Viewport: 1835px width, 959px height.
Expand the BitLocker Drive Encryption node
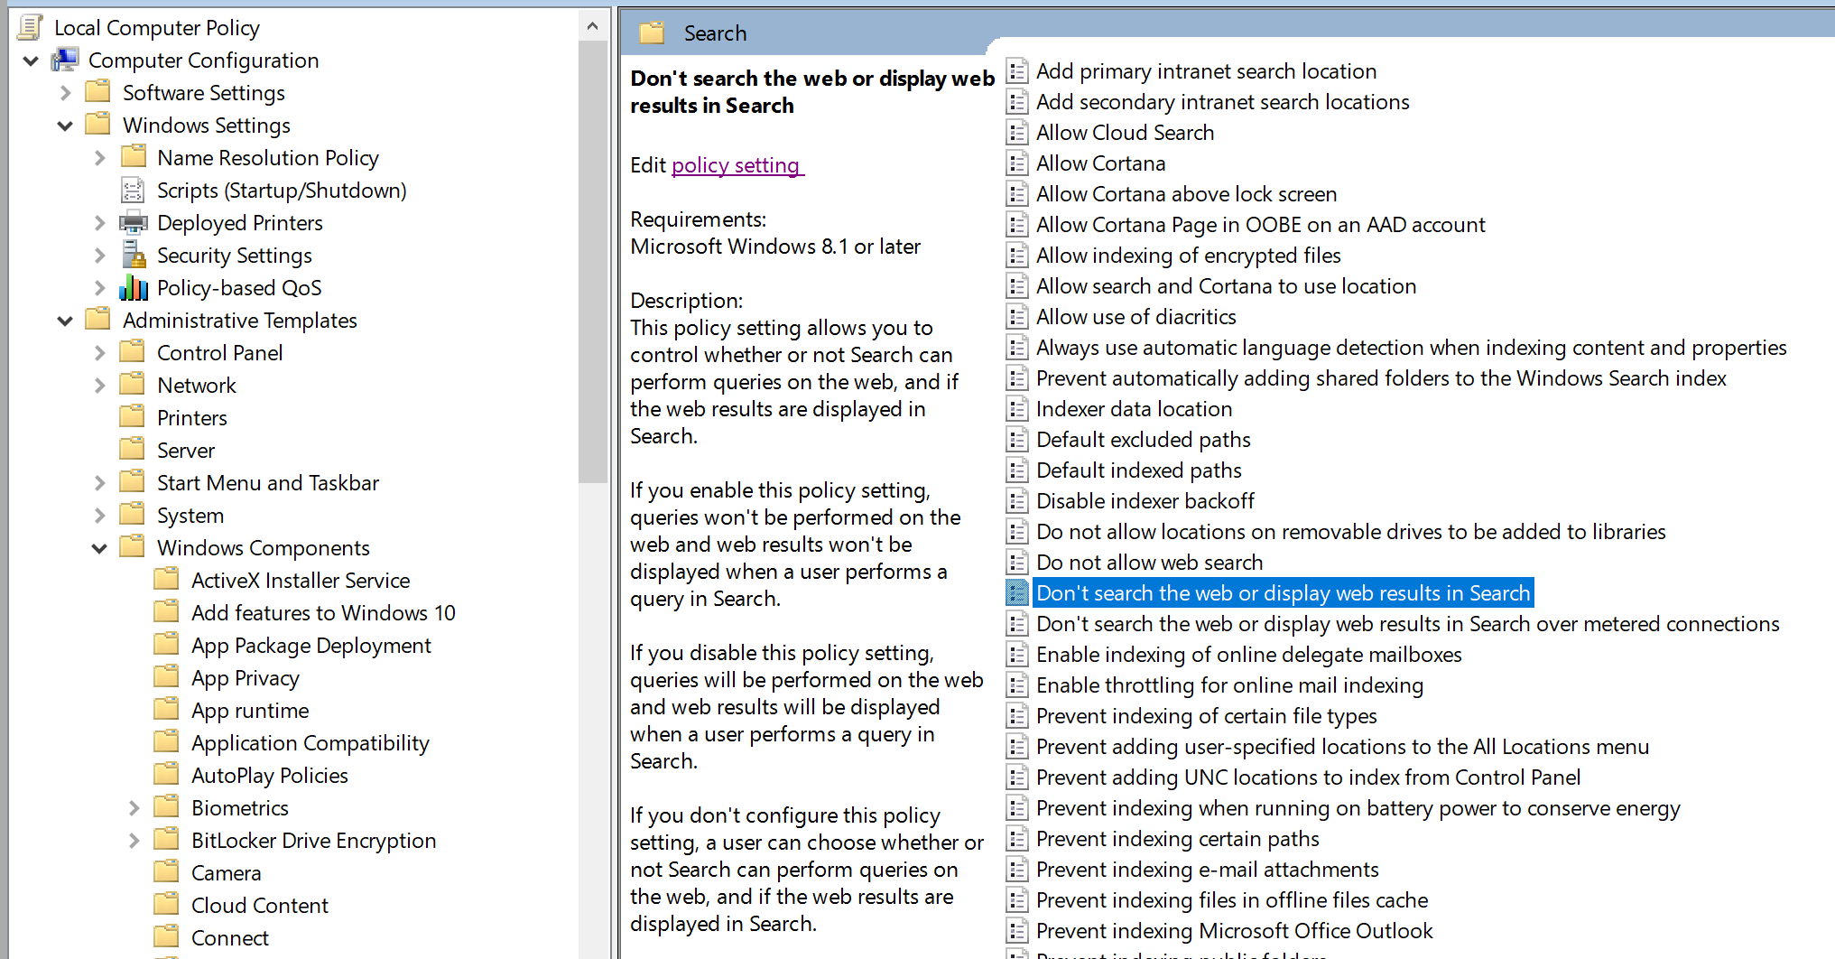tap(134, 841)
